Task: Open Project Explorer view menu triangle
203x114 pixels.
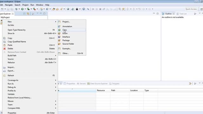Action: [37, 13]
